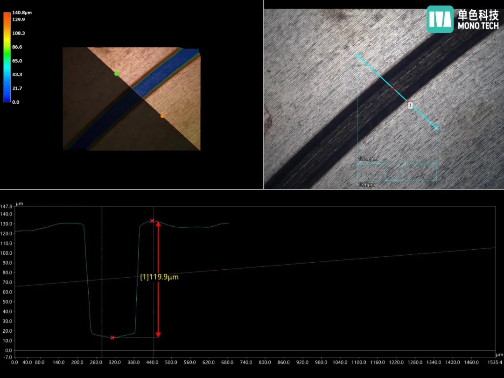Click the red vertical height measurement arrow
The height and width of the screenshot is (378, 504).
click(158, 279)
